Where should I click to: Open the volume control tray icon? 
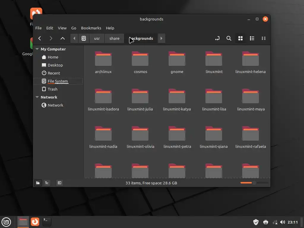(283, 222)
